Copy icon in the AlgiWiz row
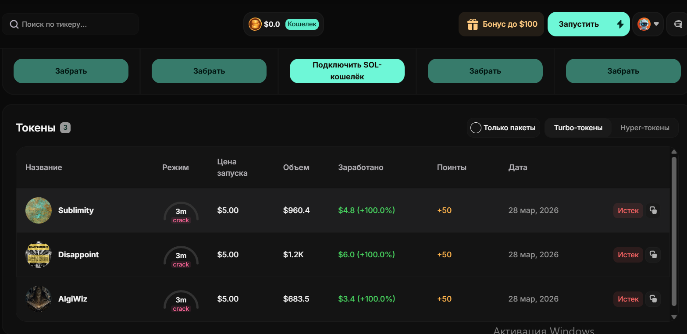Image resolution: width=687 pixels, height=334 pixels. point(653,299)
